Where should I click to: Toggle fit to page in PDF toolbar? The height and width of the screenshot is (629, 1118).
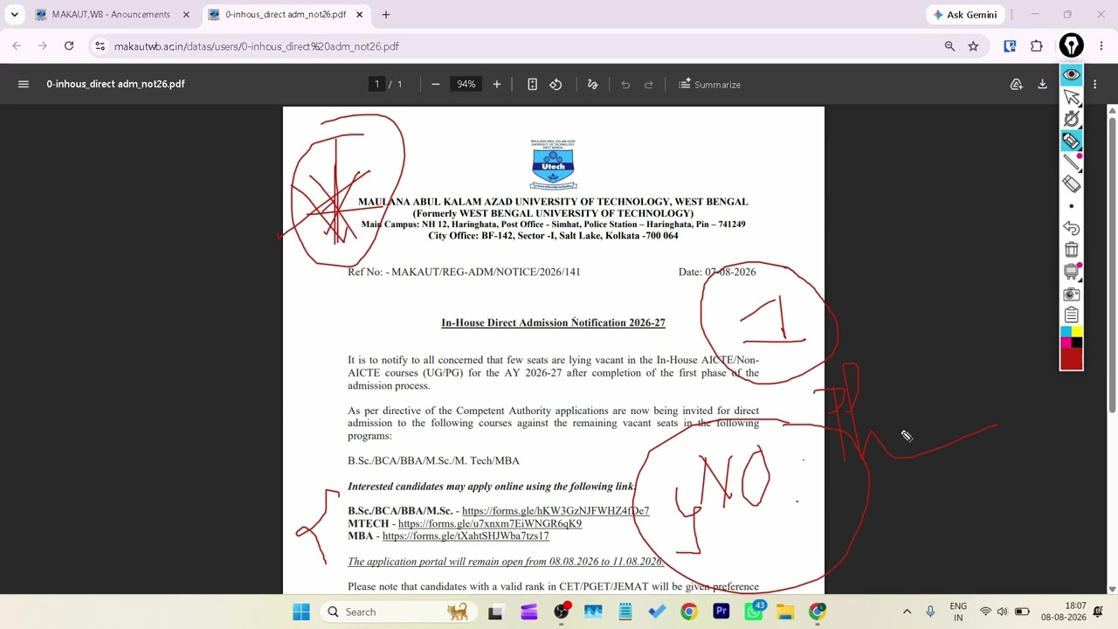point(532,84)
